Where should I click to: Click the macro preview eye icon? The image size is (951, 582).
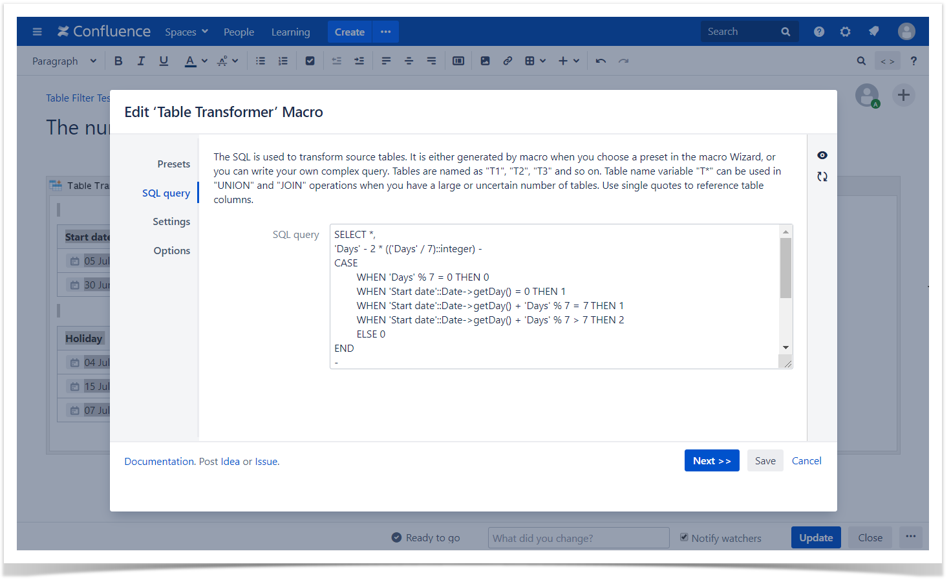click(822, 155)
